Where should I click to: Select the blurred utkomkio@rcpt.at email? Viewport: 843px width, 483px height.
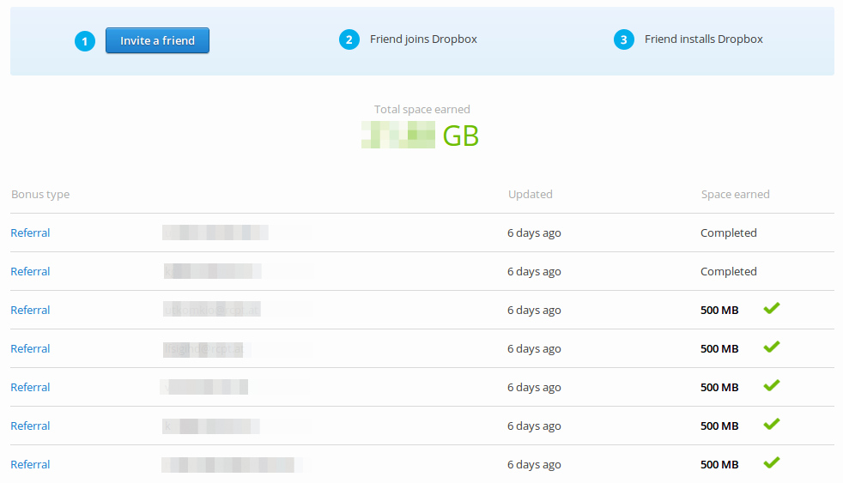click(x=212, y=309)
